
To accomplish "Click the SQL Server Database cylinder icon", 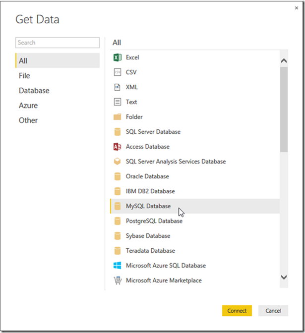I will pos(118,132).
